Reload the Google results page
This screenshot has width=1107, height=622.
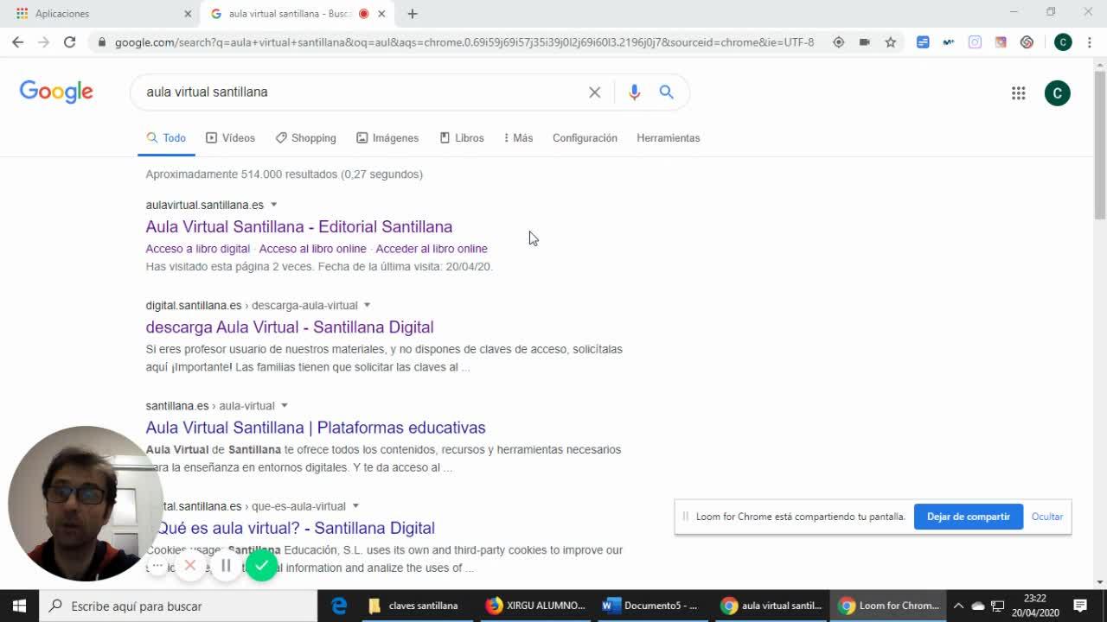pos(69,41)
